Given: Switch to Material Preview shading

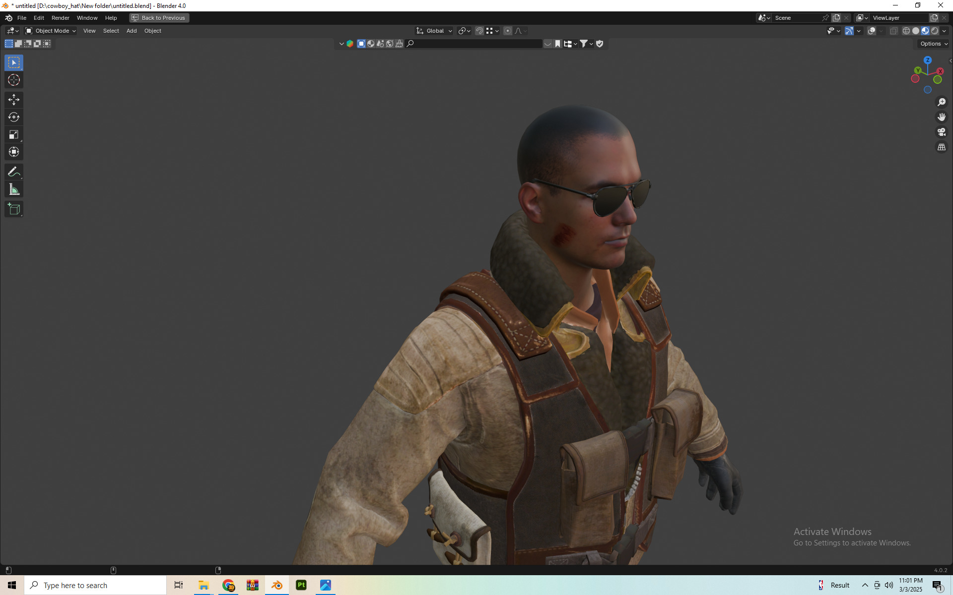Looking at the screenshot, I should coord(925,31).
